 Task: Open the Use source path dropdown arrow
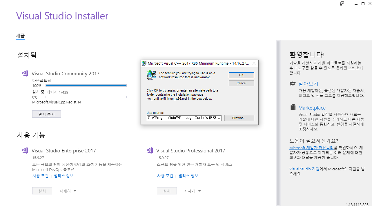click(219, 118)
